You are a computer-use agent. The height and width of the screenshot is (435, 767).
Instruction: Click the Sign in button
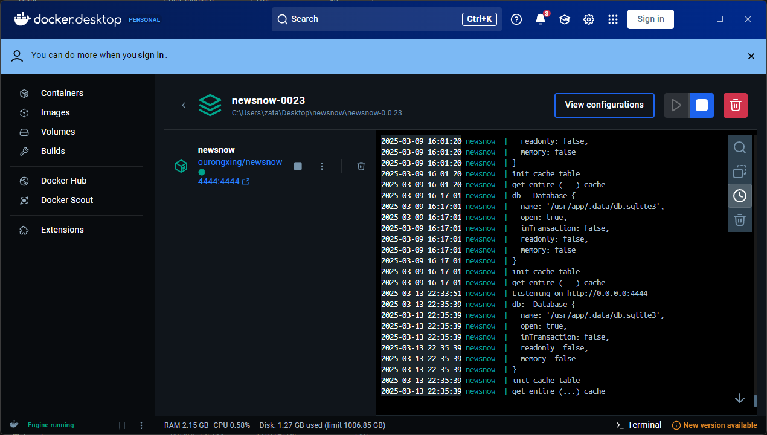pos(650,19)
